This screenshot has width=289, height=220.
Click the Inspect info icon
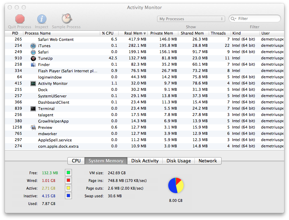point(42,19)
